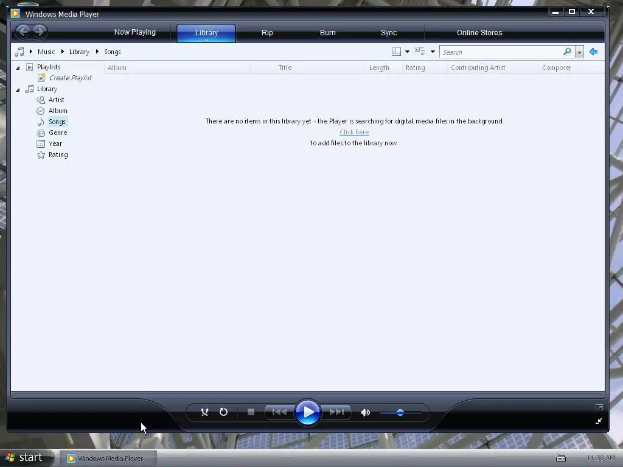Screen dimensions: 623x467
Task: Click the seek bar above playback controls
Action: point(308,395)
